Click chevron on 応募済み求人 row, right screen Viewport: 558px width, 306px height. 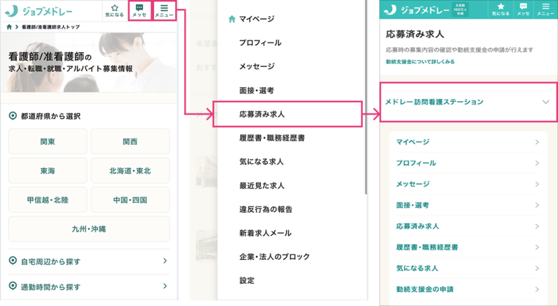pyautogui.click(x=537, y=226)
